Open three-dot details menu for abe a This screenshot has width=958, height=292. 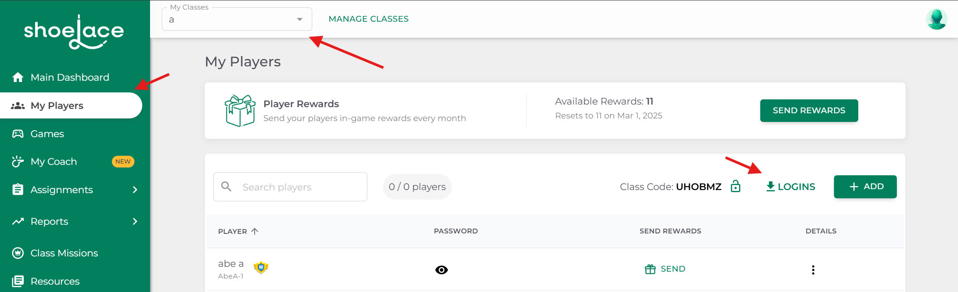click(x=813, y=270)
